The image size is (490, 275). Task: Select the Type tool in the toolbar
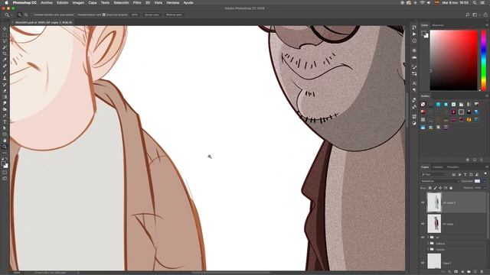5,122
